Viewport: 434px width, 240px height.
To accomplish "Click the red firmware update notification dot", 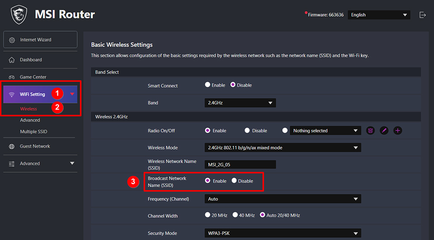I will (306, 13).
